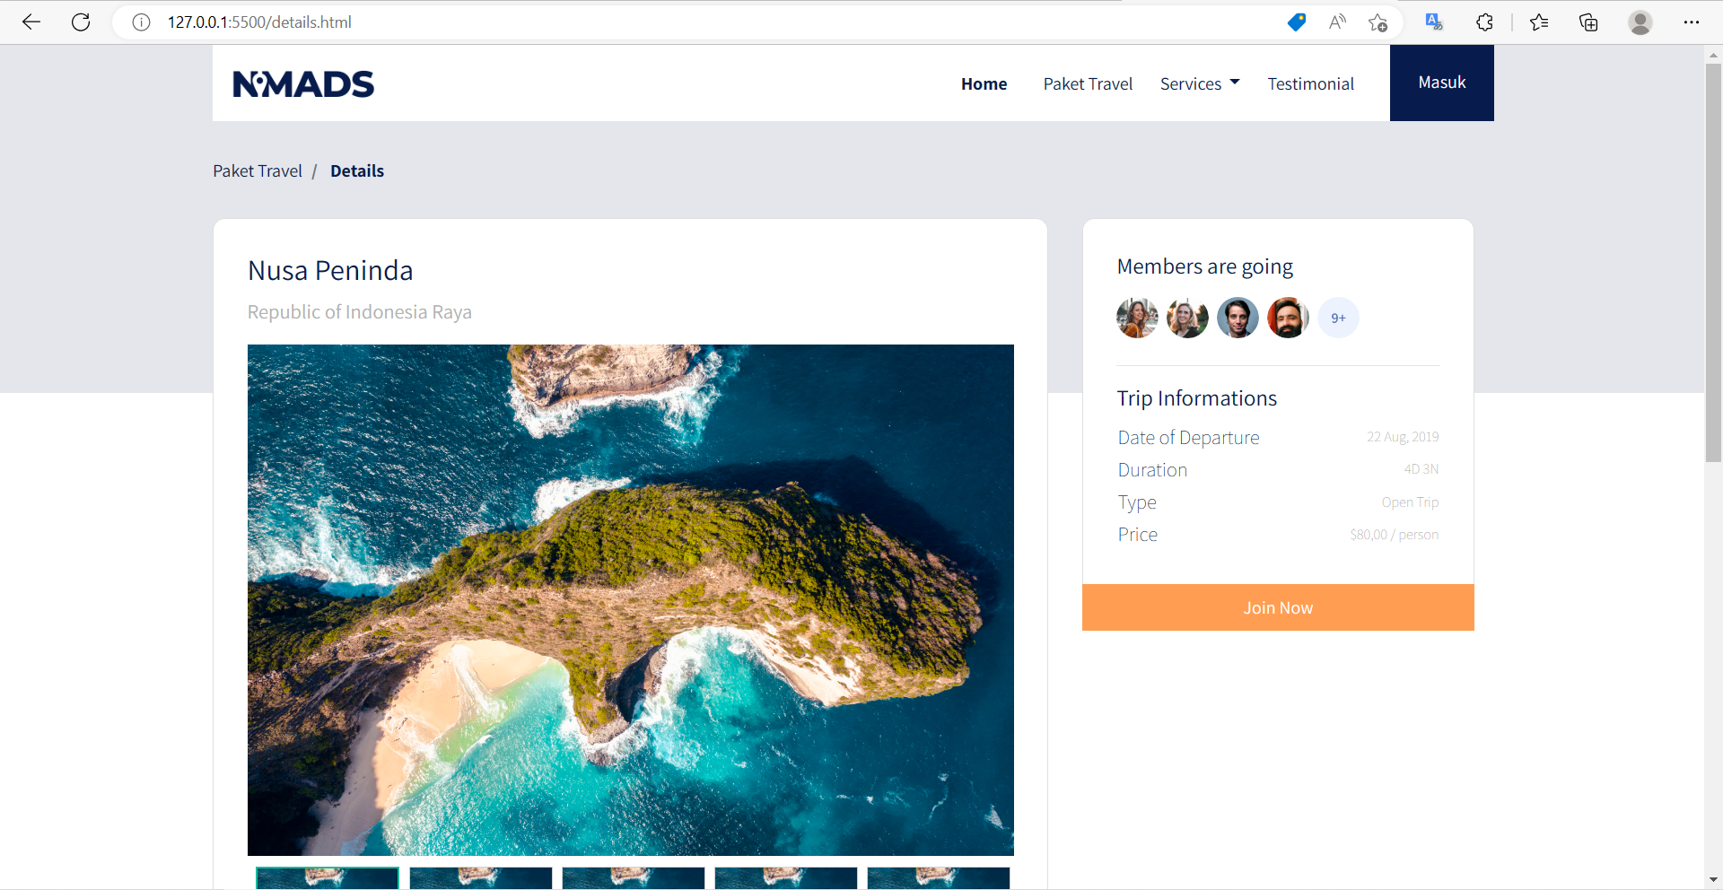Click the scrollbar down arrow

click(1713, 880)
